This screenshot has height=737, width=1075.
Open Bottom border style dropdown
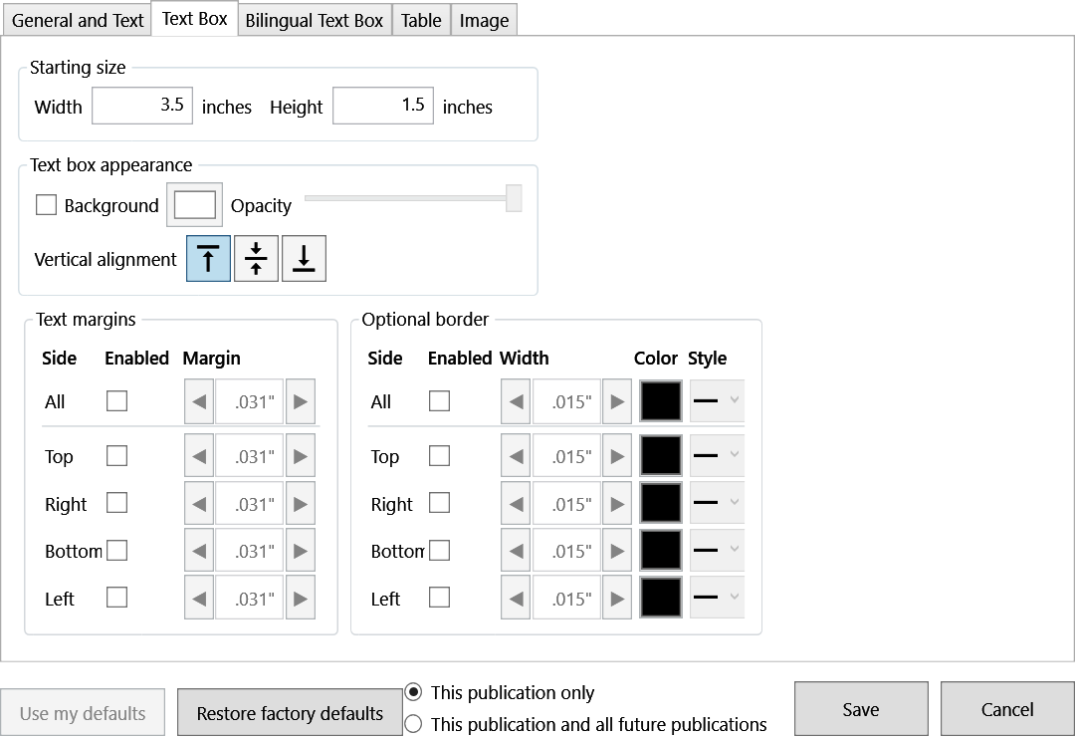[717, 551]
